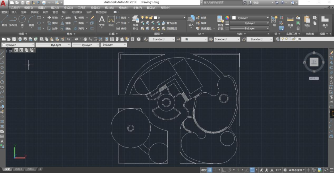The height and width of the screenshot is (173, 334).
Task: Click the 移动 (Move) tool
Action: 52,18
